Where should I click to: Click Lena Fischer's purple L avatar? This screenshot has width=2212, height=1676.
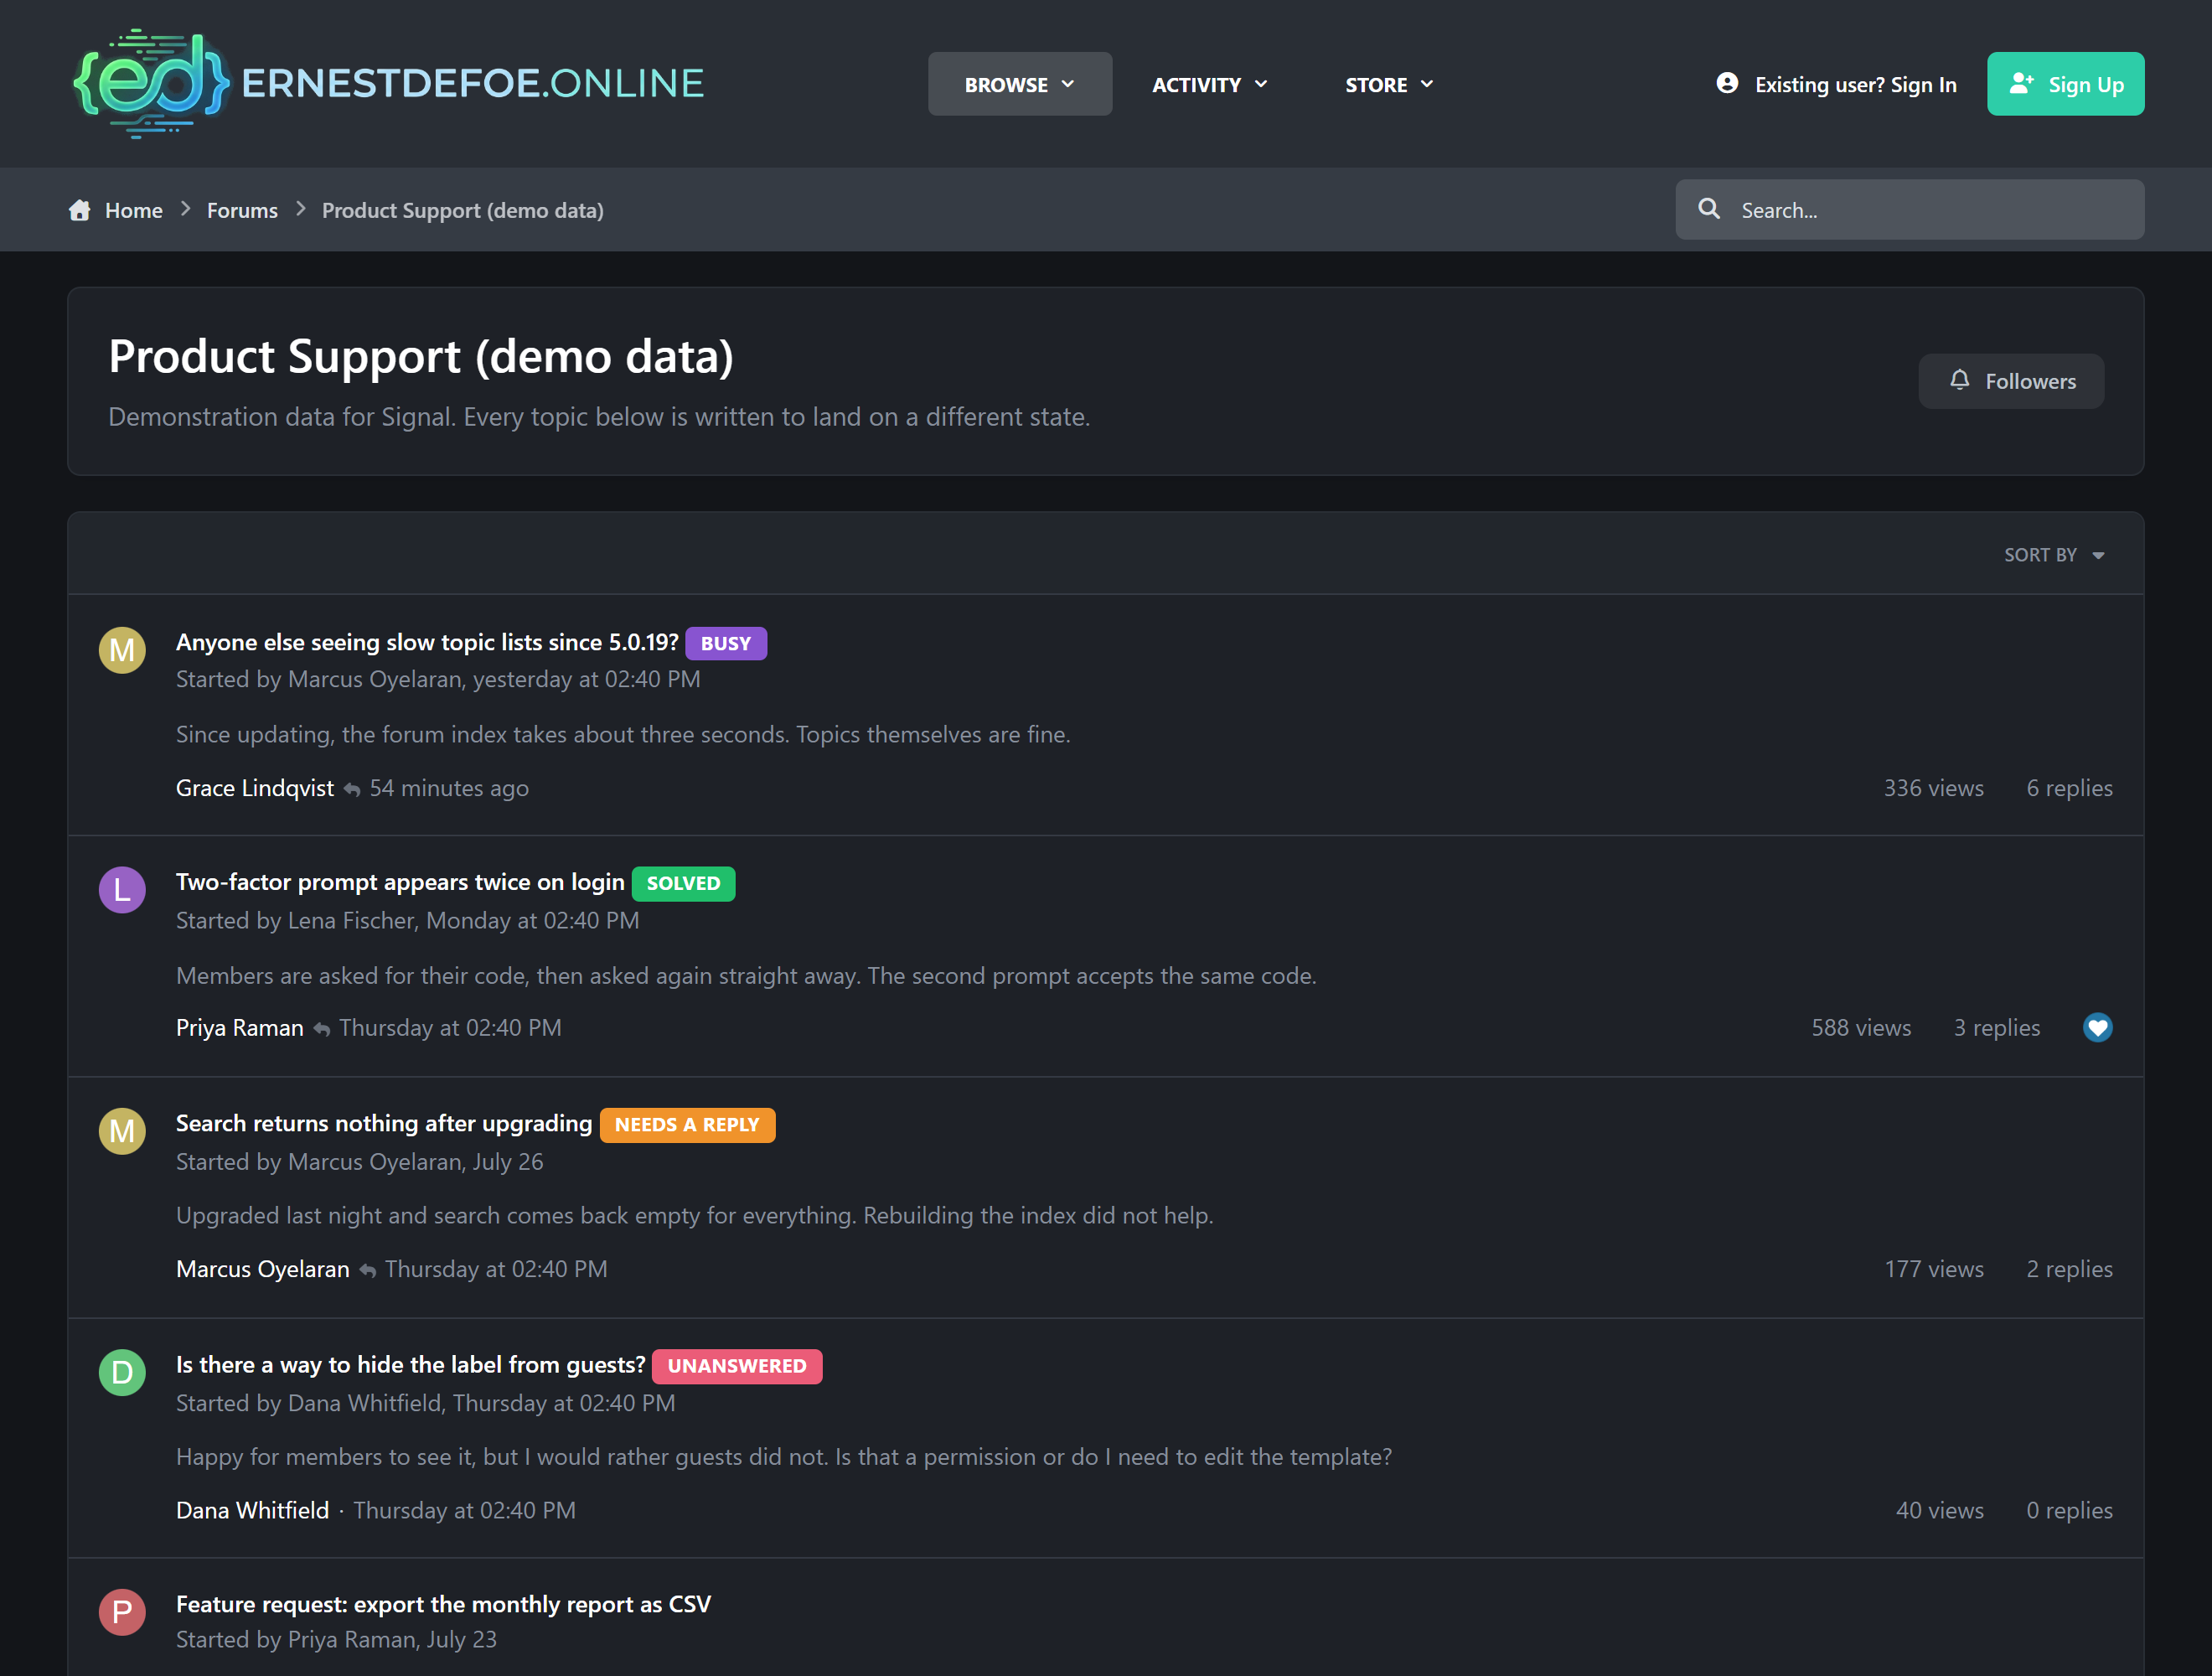click(x=122, y=890)
